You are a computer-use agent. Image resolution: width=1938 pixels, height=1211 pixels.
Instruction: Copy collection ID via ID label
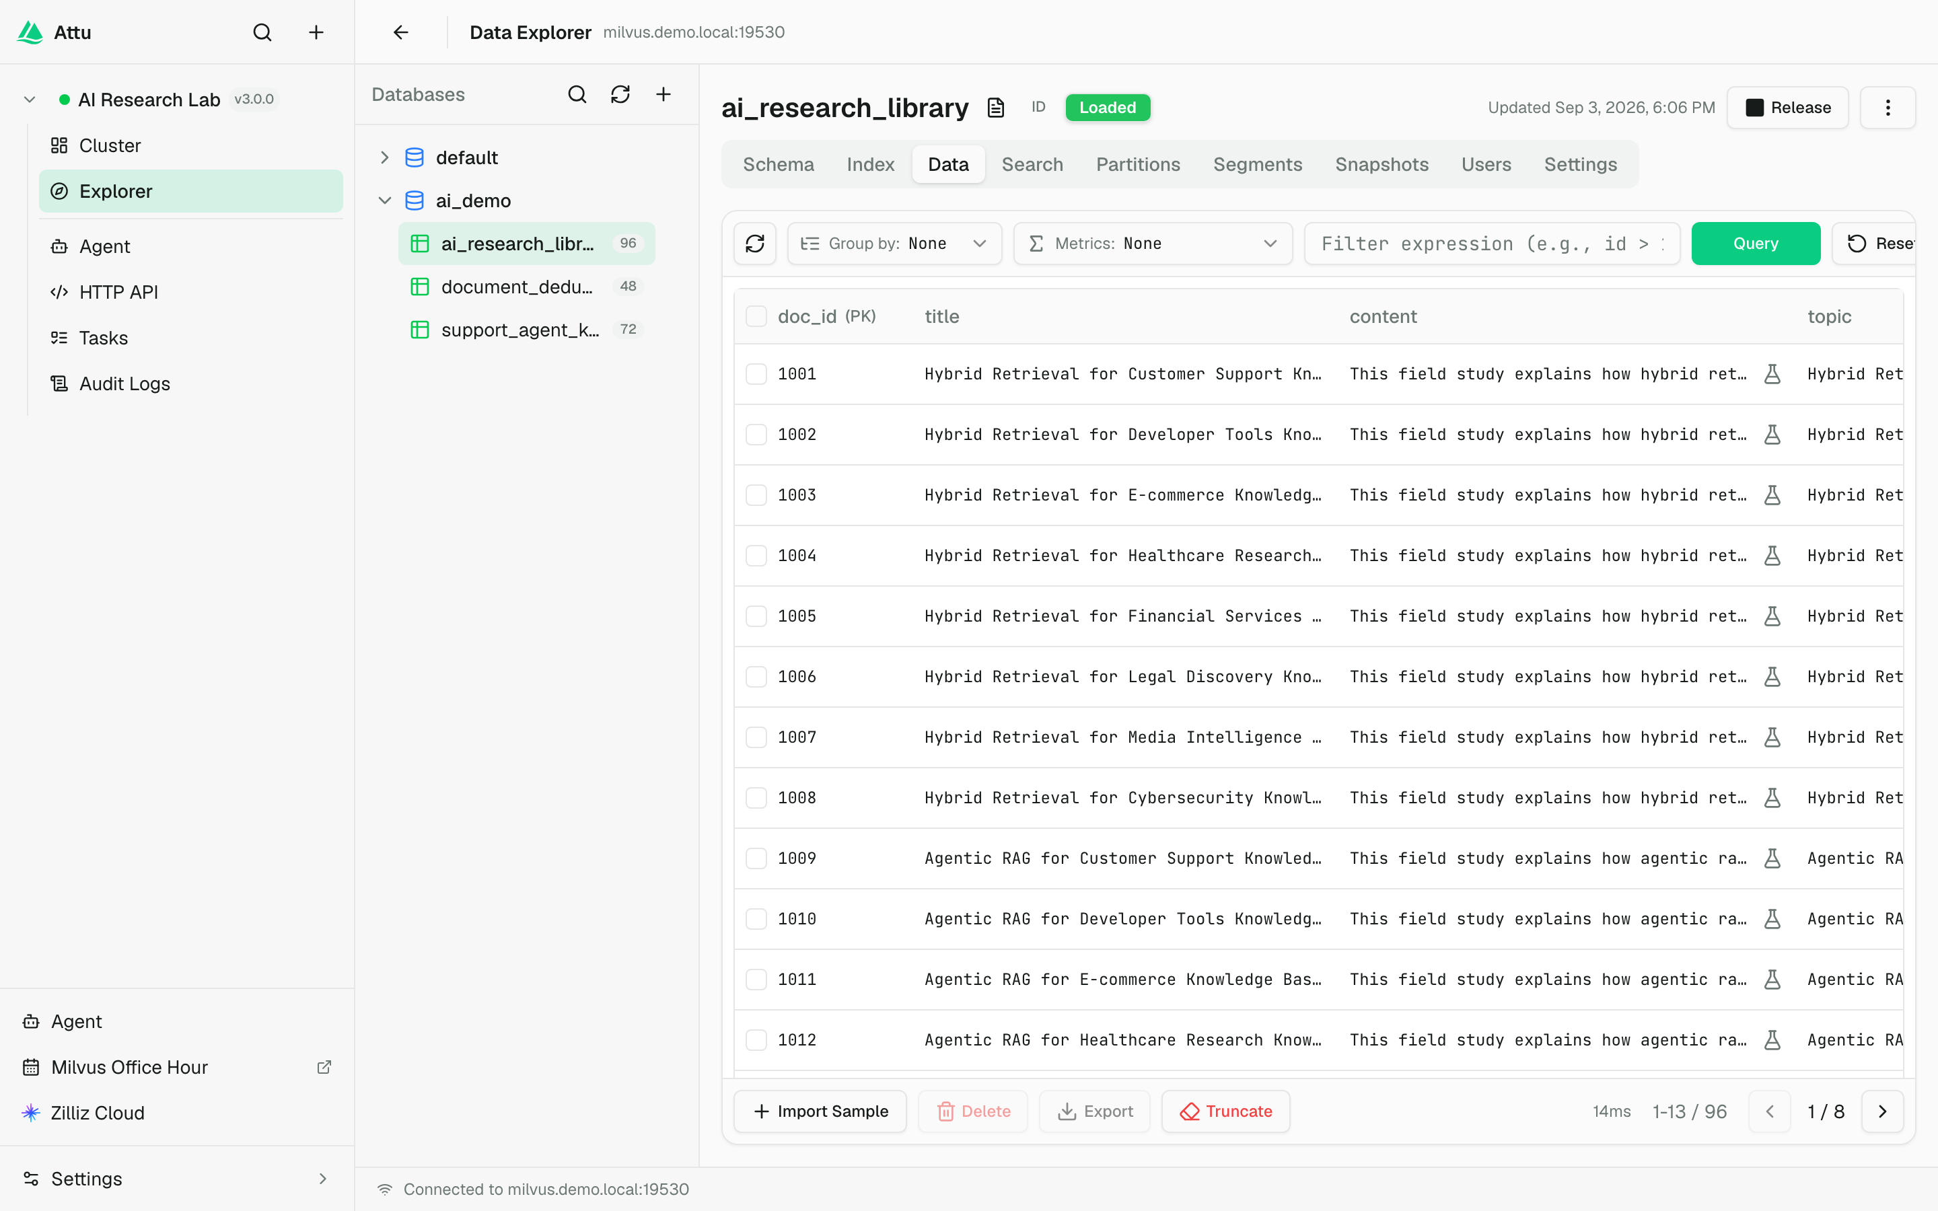(1038, 106)
